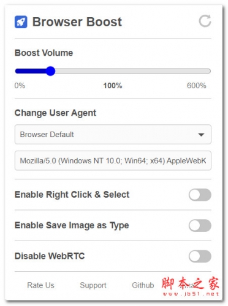Click the Mozilla/5.0 user agent string field
This screenshot has width=228, height=306.
click(x=113, y=160)
